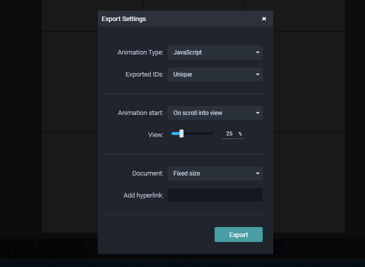365x267 pixels.
Task: Open the Animation Type dropdown showing JavaScript
Action: click(215, 52)
